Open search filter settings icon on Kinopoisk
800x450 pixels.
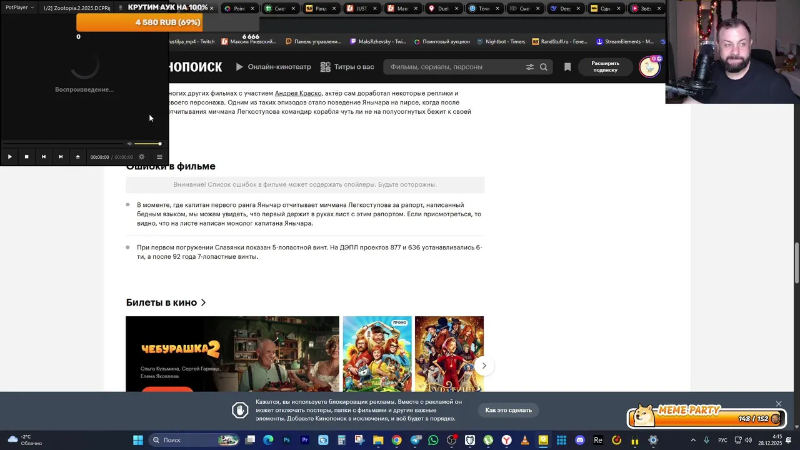pyautogui.click(x=529, y=67)
